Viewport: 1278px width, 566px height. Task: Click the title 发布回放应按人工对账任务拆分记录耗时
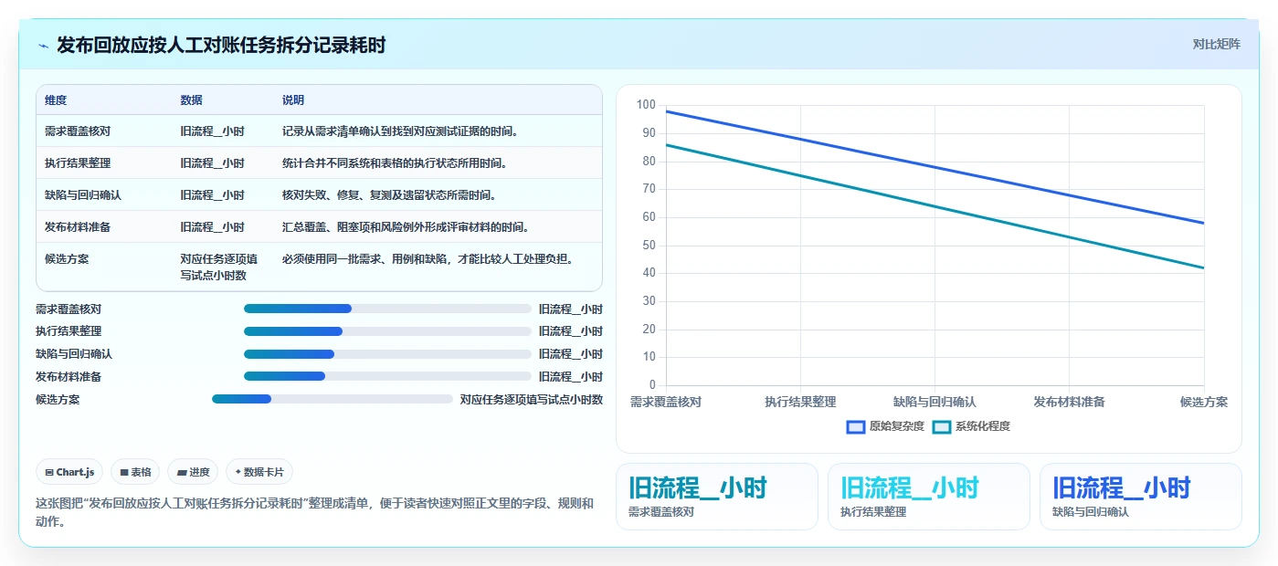pos(221,45)
